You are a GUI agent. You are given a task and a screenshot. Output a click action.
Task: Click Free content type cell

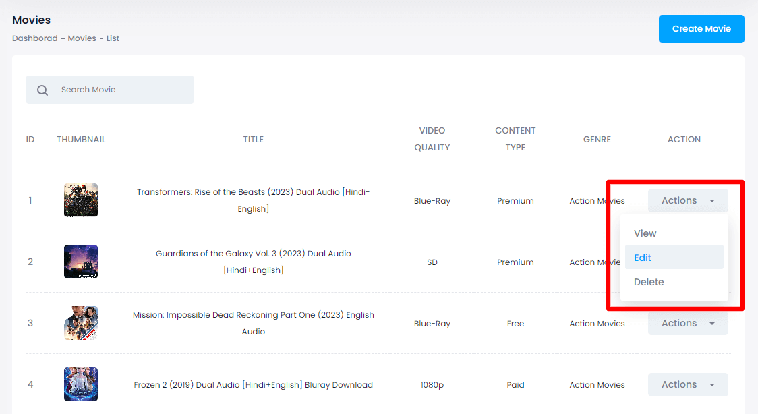[515, 323]
